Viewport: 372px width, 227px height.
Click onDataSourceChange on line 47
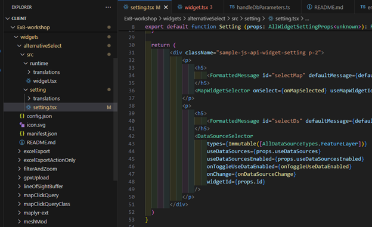(265, 174)
